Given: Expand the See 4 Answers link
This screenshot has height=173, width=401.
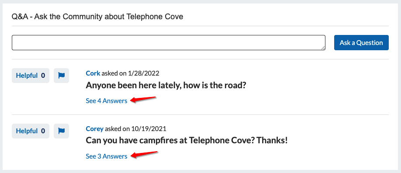Looking at the screenshot, I should pos(107,101).
